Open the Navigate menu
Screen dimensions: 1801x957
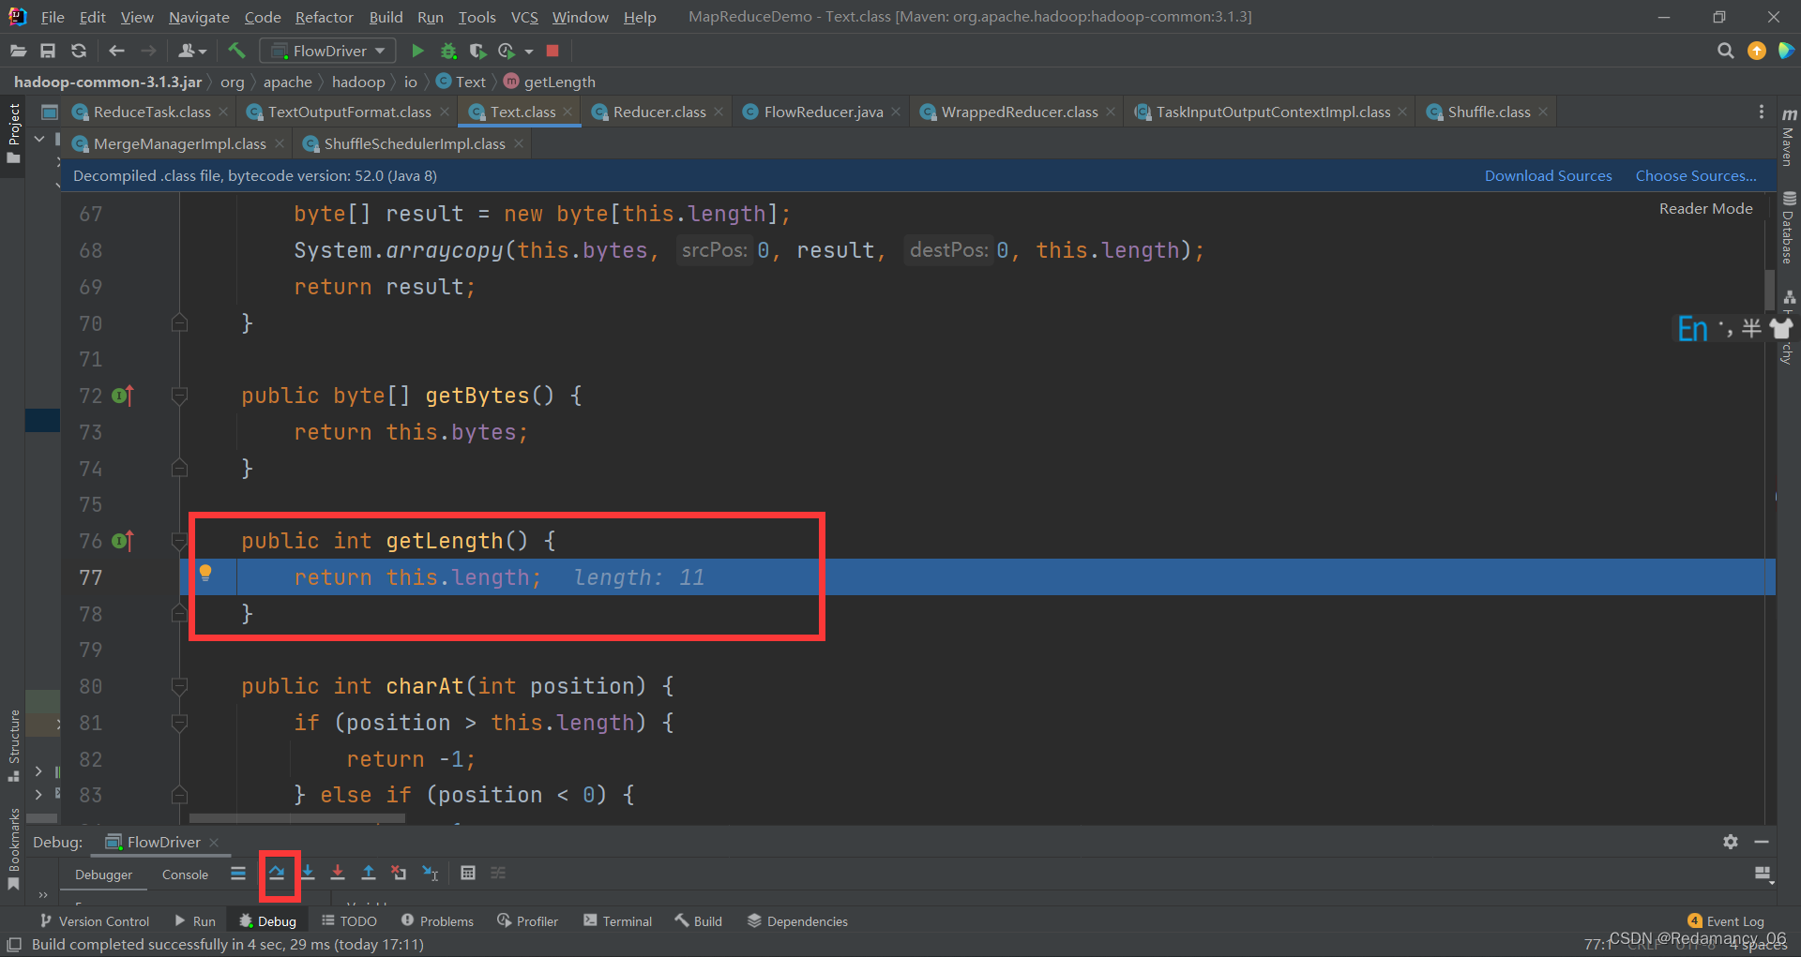point(199,17)
